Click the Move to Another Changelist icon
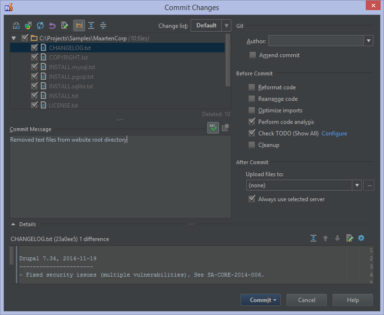This screenshot has width=384, height=315. pos(28,25)
